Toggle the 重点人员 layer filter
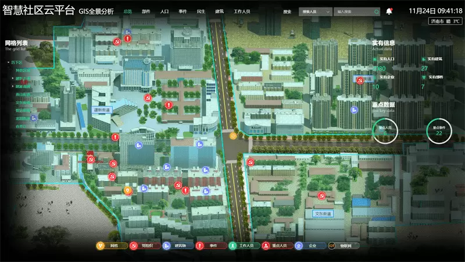The image size is (465, 262). [x=278, y=246]
